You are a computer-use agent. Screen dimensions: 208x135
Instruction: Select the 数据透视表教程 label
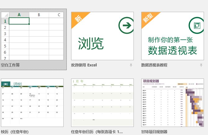coord(154,65)
